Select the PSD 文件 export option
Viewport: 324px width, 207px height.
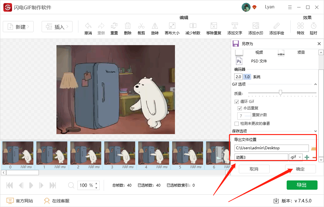pyautogui.click(x=259, y=61)
